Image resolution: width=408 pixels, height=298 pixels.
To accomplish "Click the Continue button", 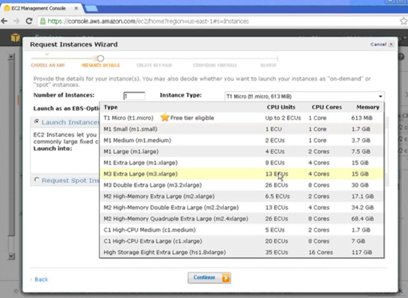I will point(210,278).
